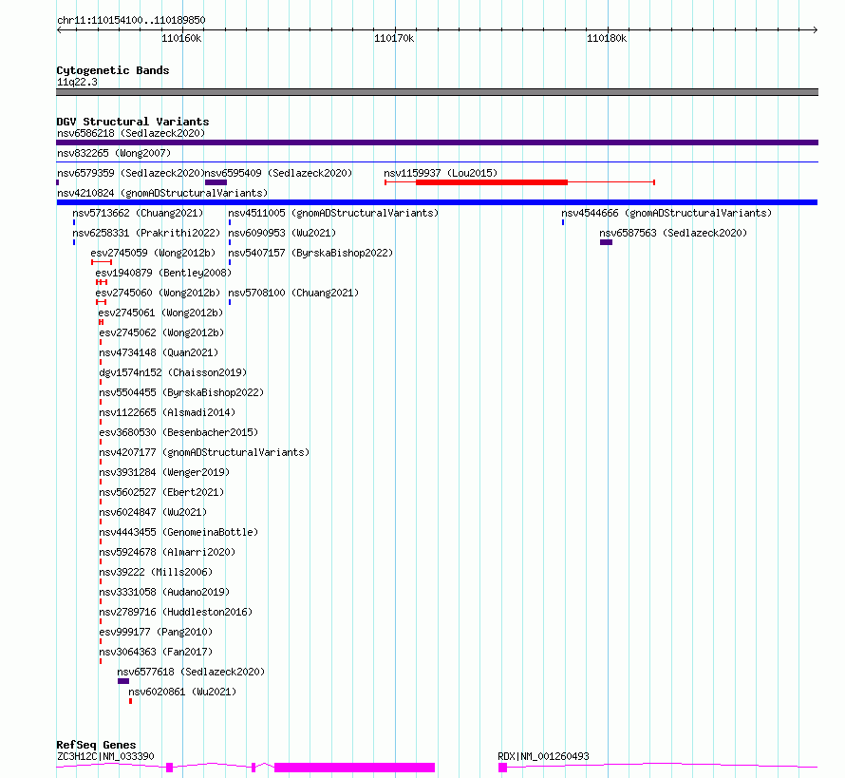The image size is (845, 778).
Task: Open the nsv6020861 (Wu2021) entry
Action: point(182,692)
